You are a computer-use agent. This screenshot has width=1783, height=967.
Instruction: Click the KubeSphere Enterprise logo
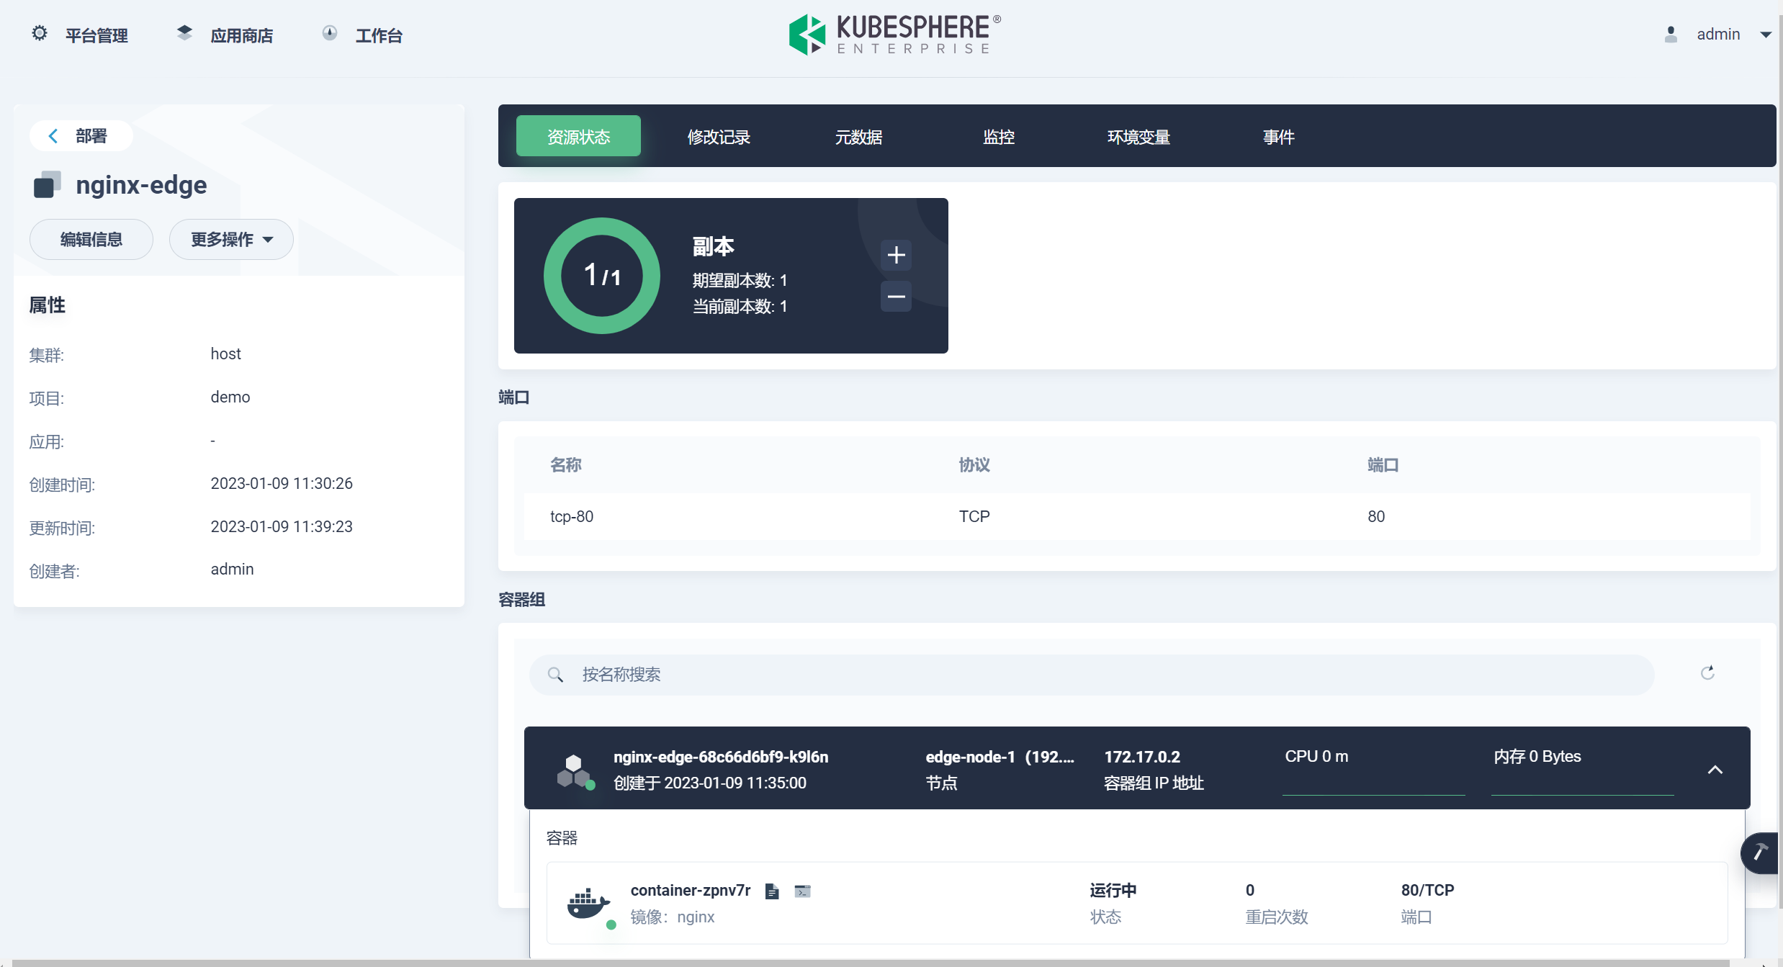point(893,35)
